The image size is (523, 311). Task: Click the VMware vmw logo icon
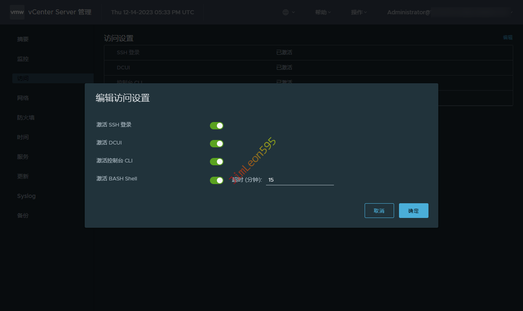[x=17, y=12]
